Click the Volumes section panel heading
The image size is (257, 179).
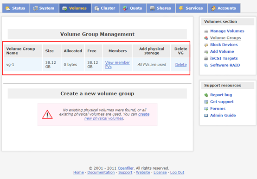pos(227,22)
